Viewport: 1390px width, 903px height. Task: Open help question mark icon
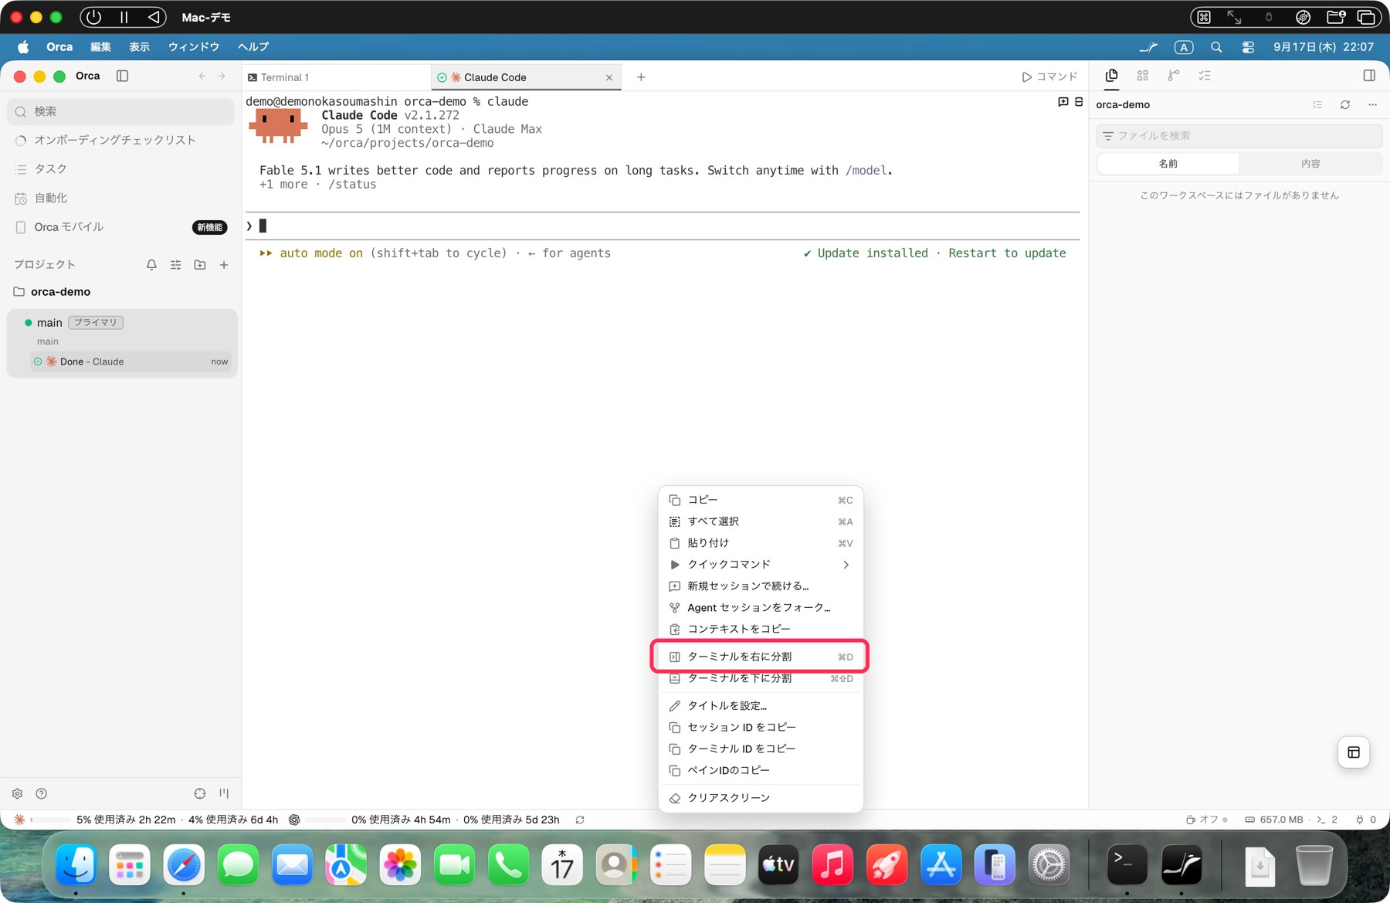[x=42, y=793]
